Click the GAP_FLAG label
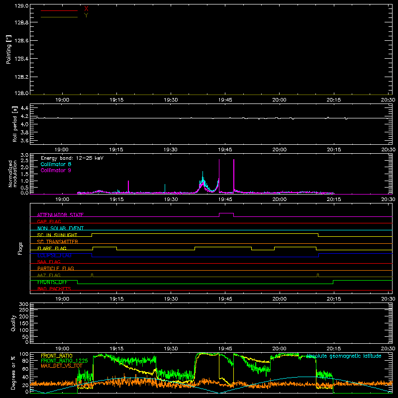 tap(49, 221)
